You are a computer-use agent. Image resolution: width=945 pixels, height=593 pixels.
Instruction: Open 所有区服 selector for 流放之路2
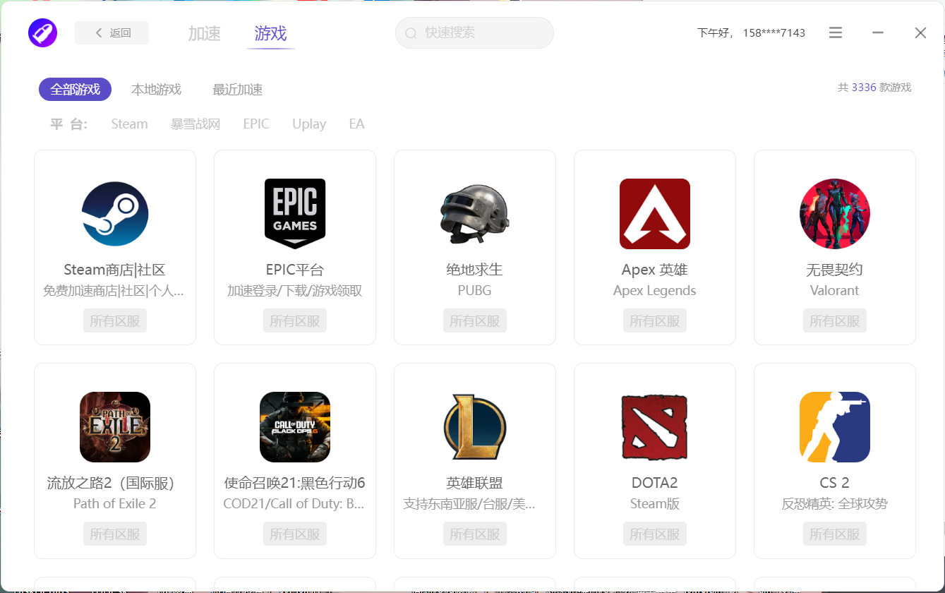(115, 534)
